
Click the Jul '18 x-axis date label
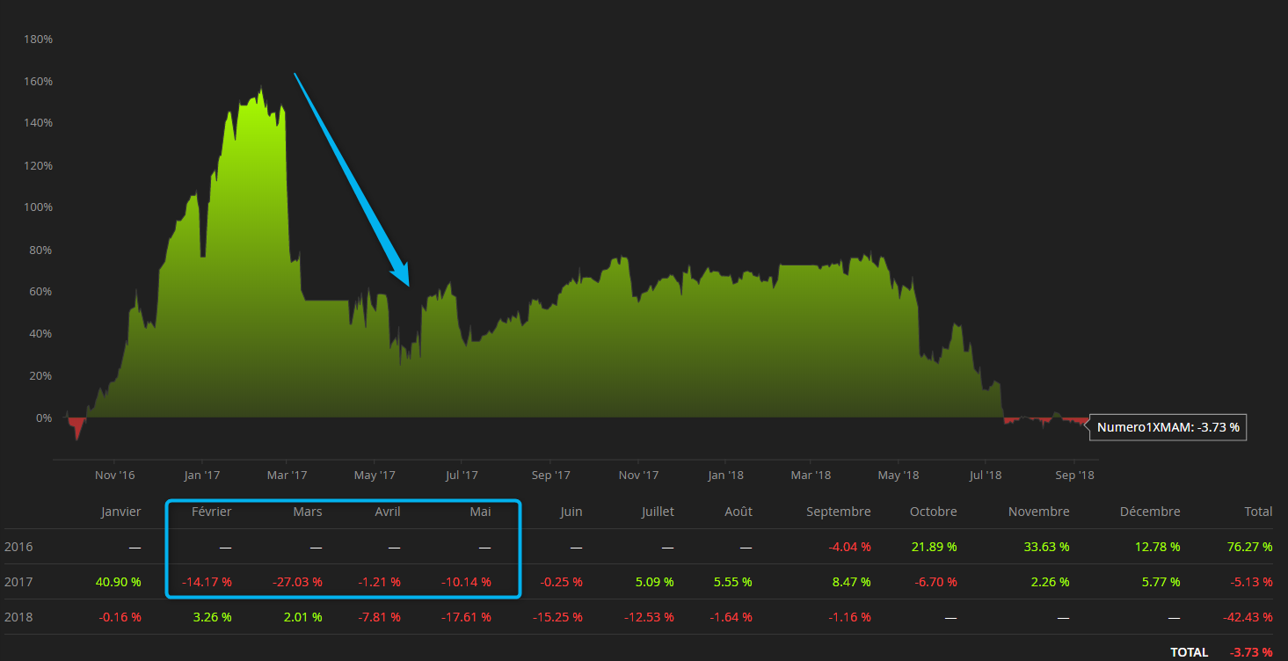pyautogui.click(x=985, y=476)
